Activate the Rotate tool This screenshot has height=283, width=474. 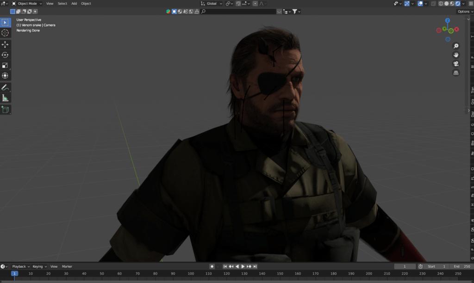pos(5,55)
